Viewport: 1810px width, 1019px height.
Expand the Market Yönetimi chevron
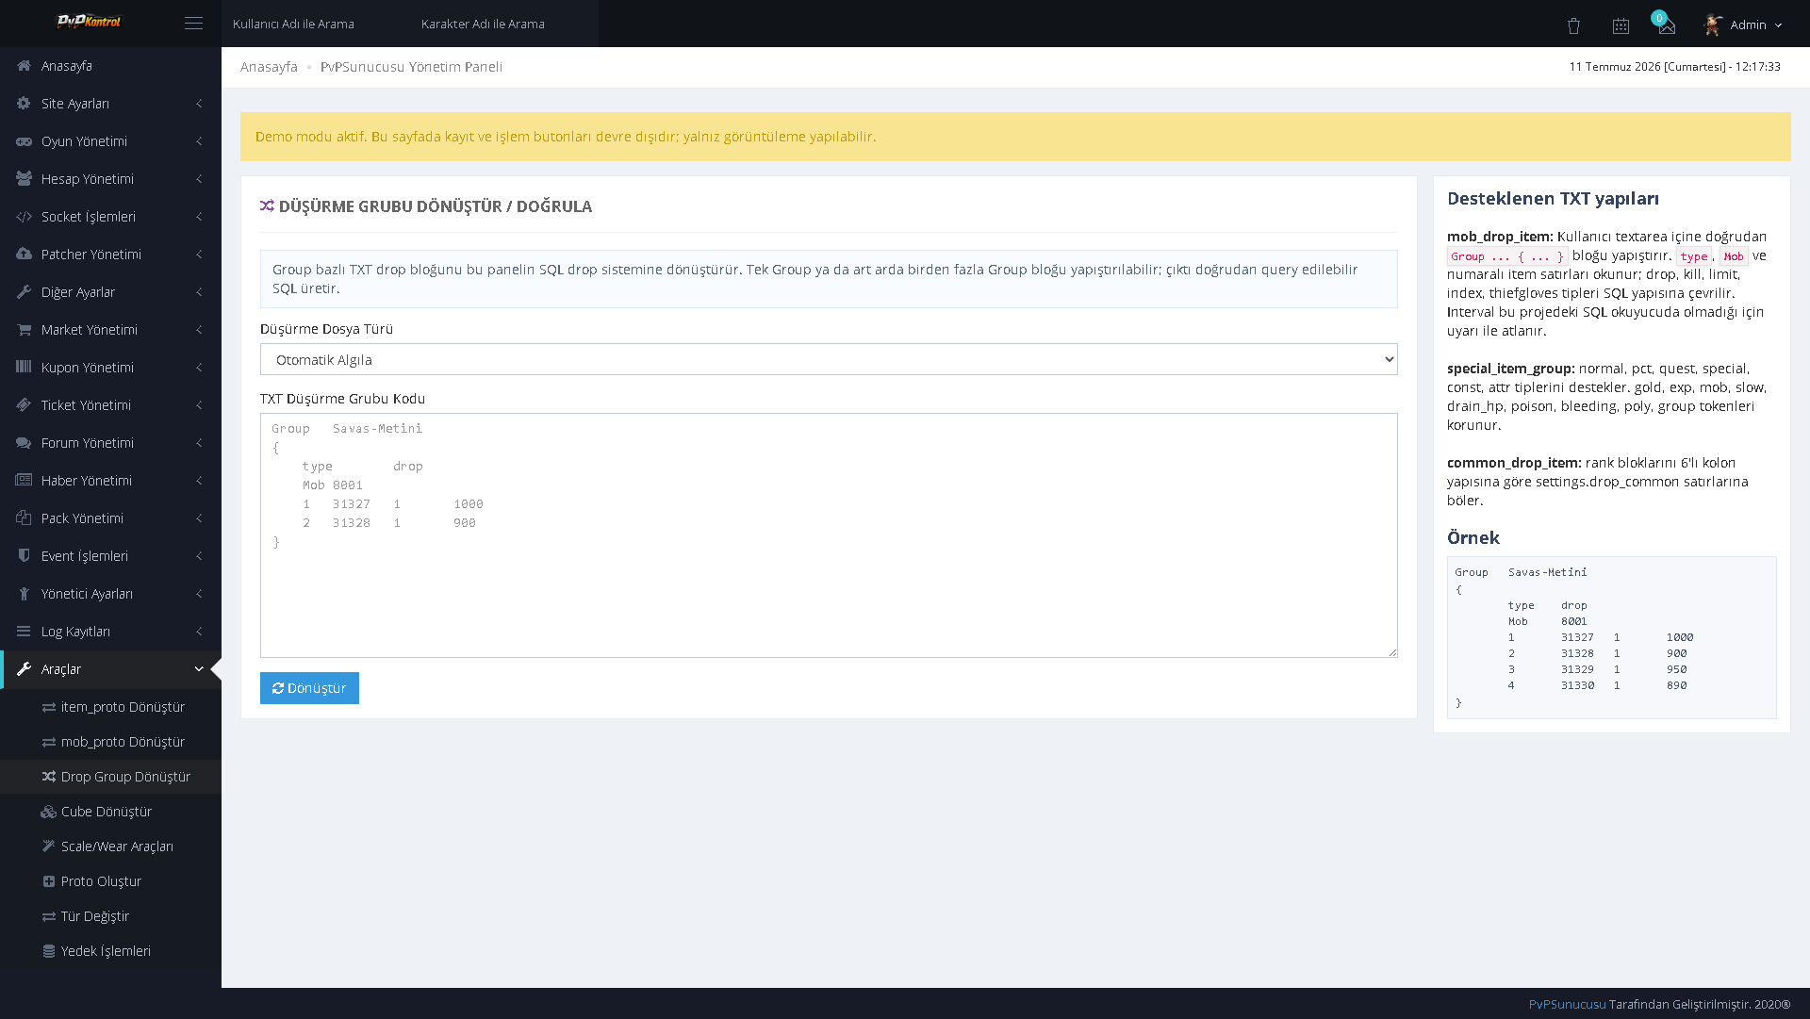(199, 330)
